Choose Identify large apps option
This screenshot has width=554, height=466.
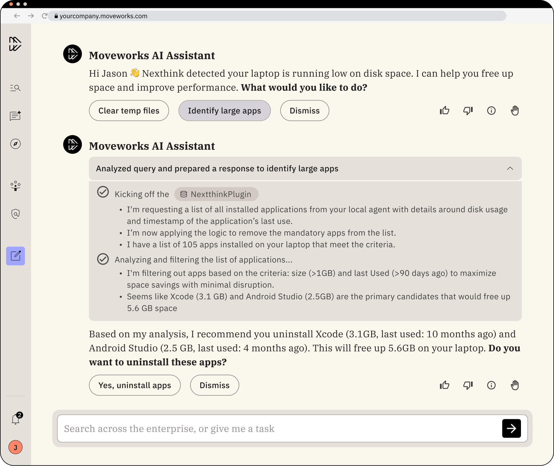[x=224, y=111]
